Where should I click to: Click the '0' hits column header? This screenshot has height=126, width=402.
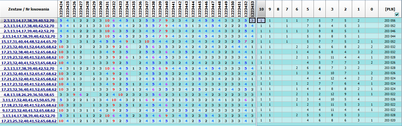coord(371,9)
